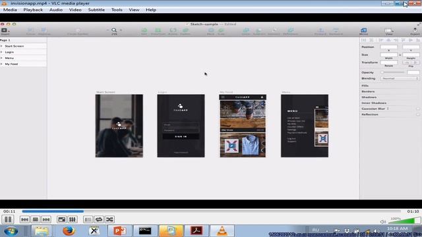Click the Ungroup icon in Sketch toolbar
The image size is (422, 237).
pyautogui.click(x=44, y=30)
